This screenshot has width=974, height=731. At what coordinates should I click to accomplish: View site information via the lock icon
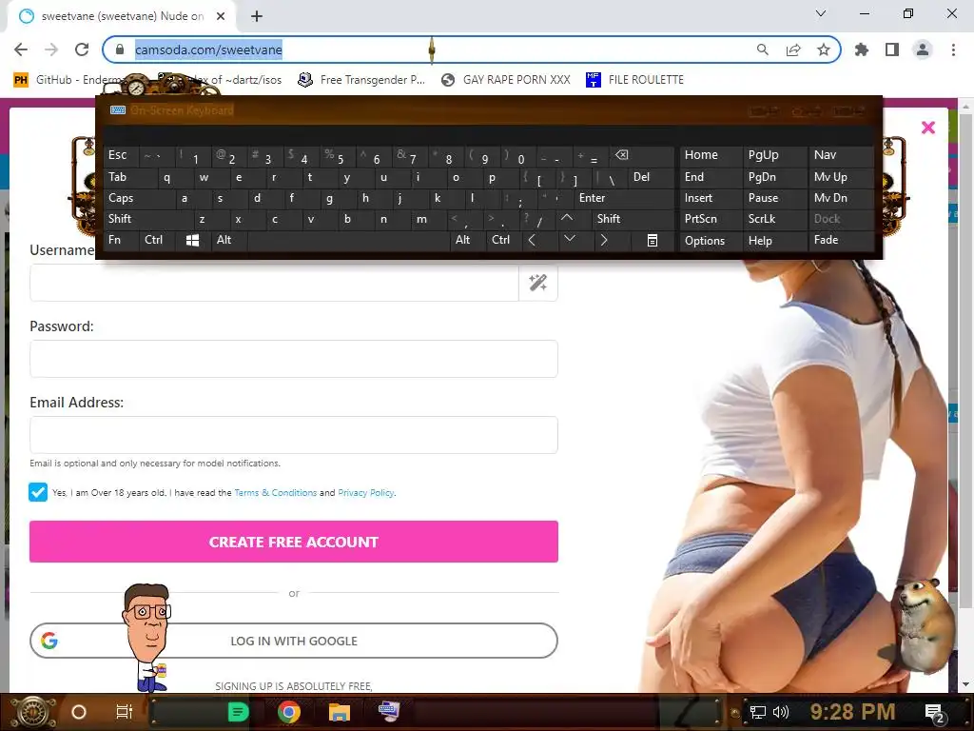click(x=120, y=49)
